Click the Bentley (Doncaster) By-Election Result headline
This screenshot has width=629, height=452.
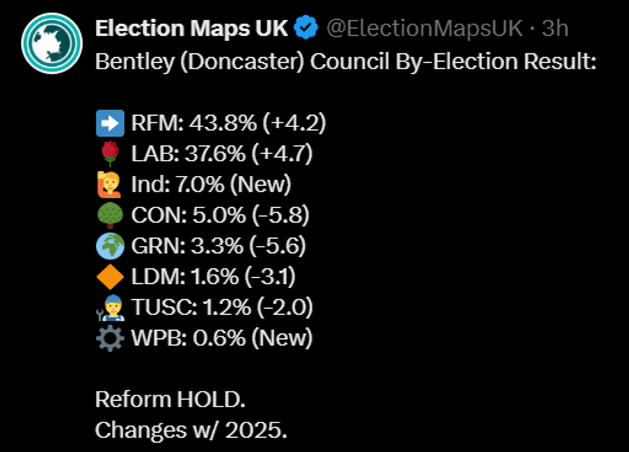click(346, 62)
